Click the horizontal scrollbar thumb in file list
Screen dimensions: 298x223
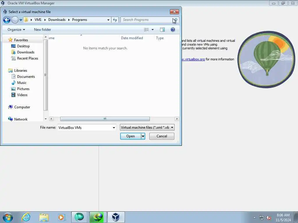coord(105,119)
